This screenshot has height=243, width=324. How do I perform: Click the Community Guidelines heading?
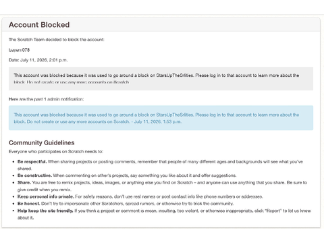42,142
